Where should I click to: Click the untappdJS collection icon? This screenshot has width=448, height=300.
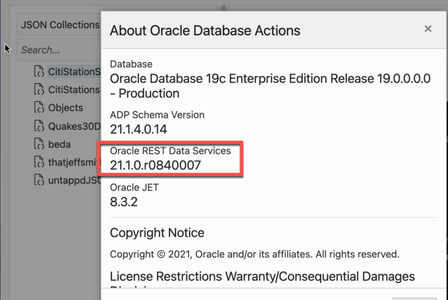coord(39,180)
